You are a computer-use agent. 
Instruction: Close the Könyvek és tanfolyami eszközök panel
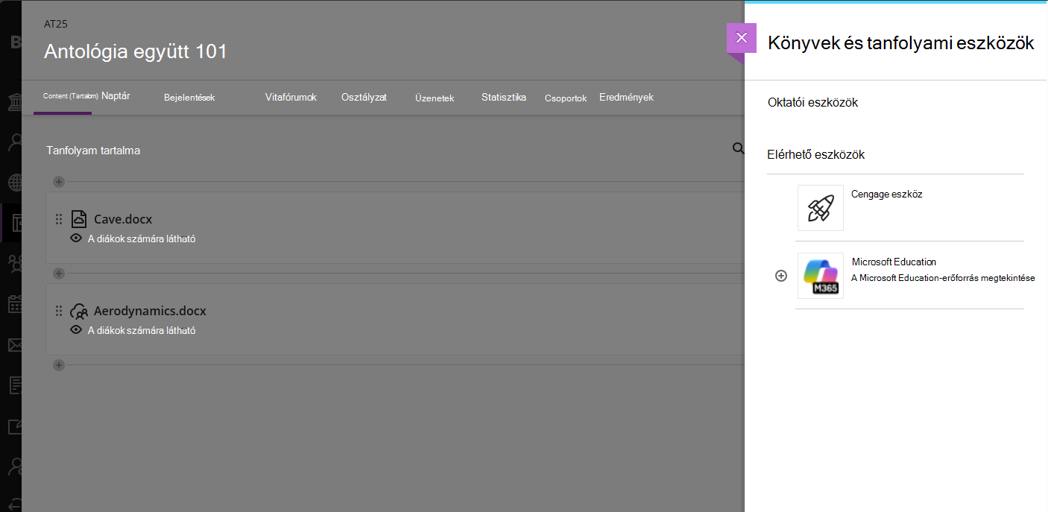[x=741, y=38]
